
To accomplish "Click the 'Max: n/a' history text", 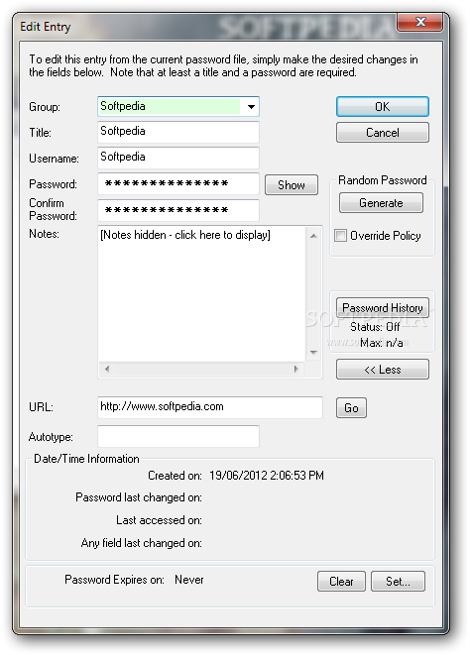I will (382, 343).
